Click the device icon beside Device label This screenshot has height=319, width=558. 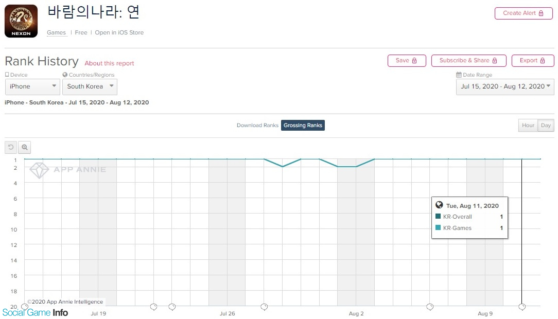tap(7, 75)
